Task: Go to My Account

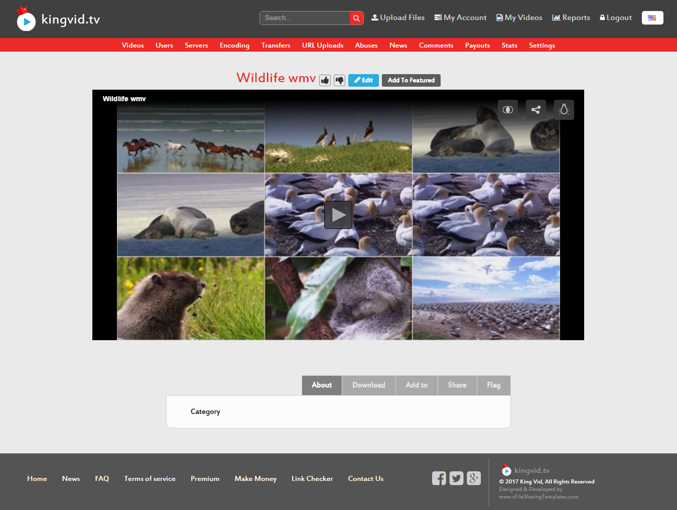Action: tap(461, 18)
